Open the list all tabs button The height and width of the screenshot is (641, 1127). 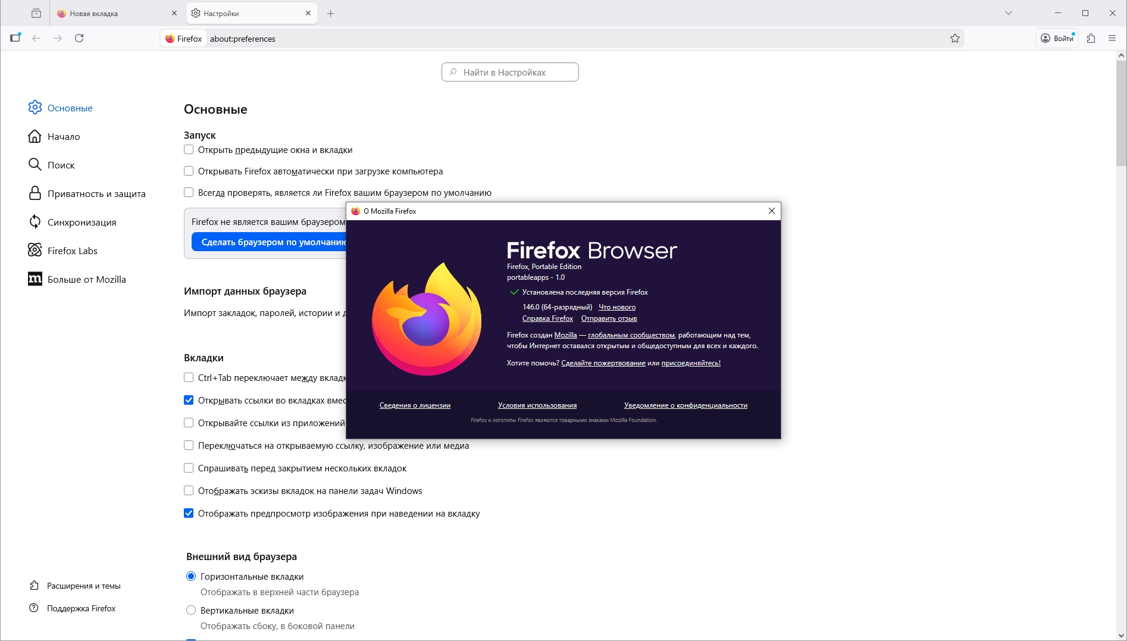1009,13
